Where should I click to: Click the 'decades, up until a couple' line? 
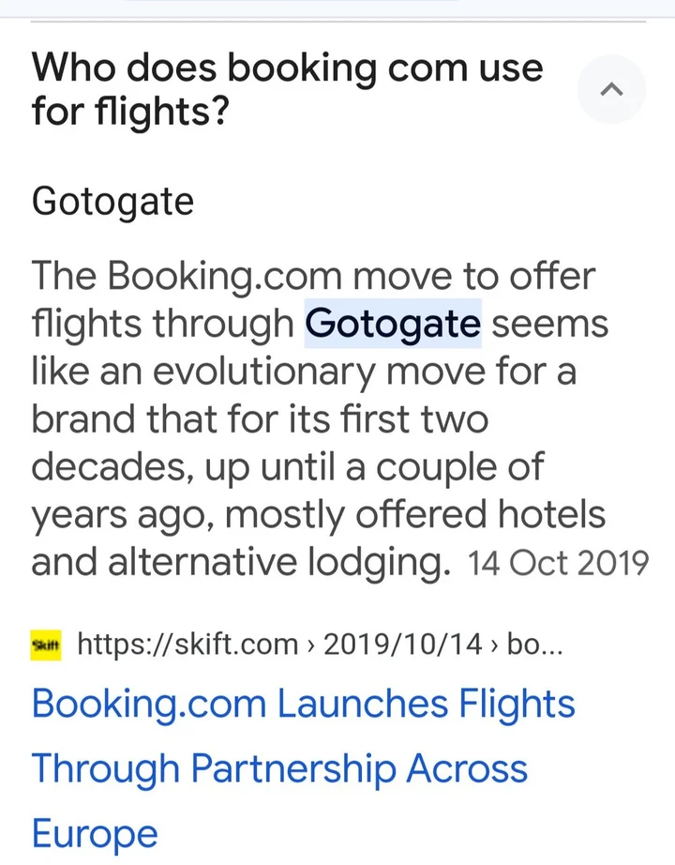(x=288, y=467)
